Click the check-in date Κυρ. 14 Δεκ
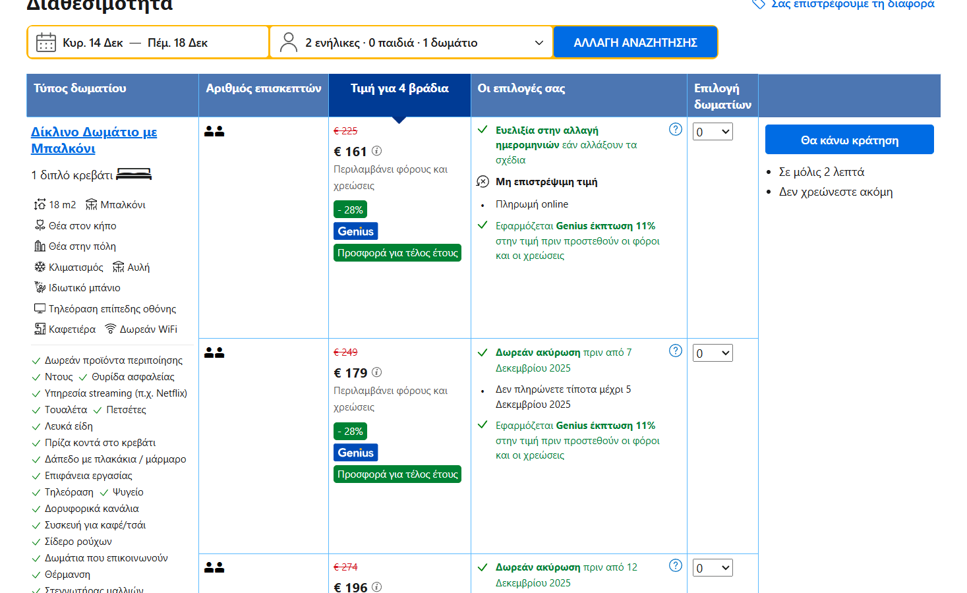 [x=93, y=43]
